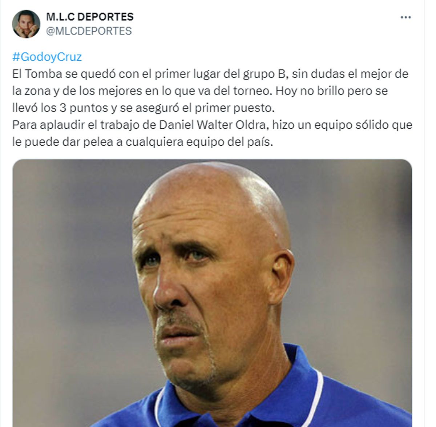Click the tweet line starting 'El Tomba se quedó'
Image resolution: width=436 pixels, height=427 pixels.
[x=210, y=74]
